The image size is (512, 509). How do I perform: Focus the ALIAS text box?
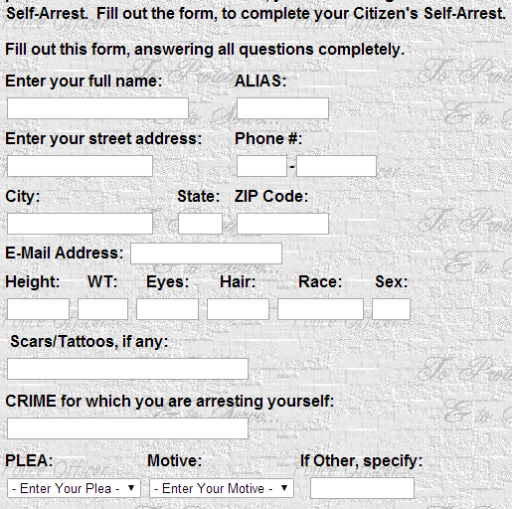click(282, 108)
